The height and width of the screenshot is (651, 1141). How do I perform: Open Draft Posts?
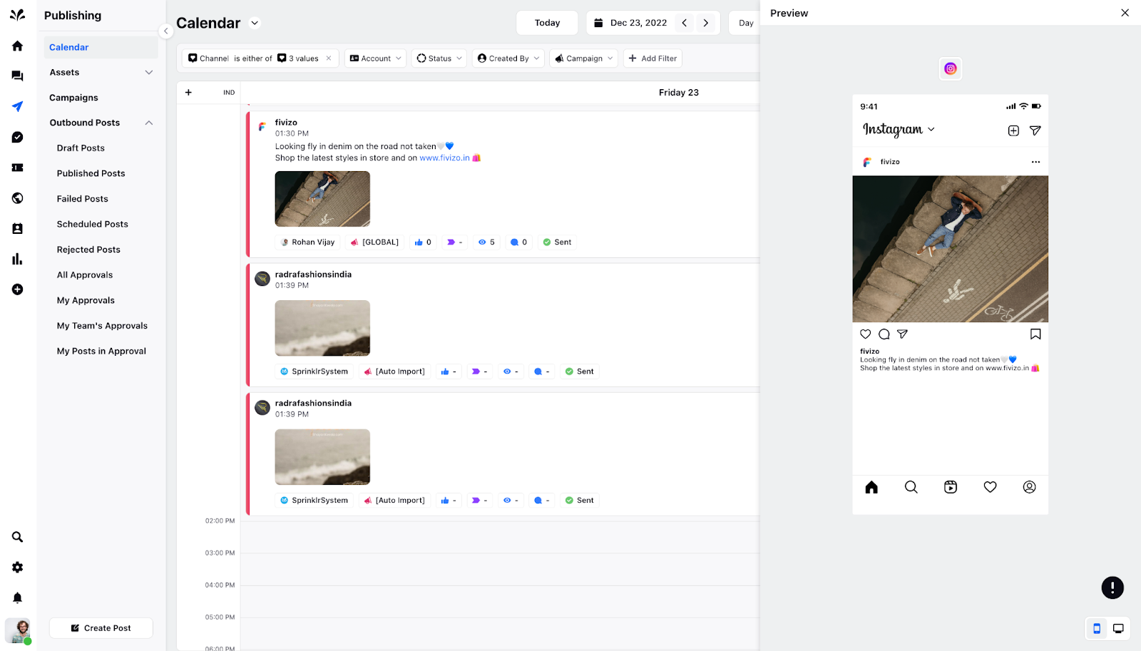(81, 148)
